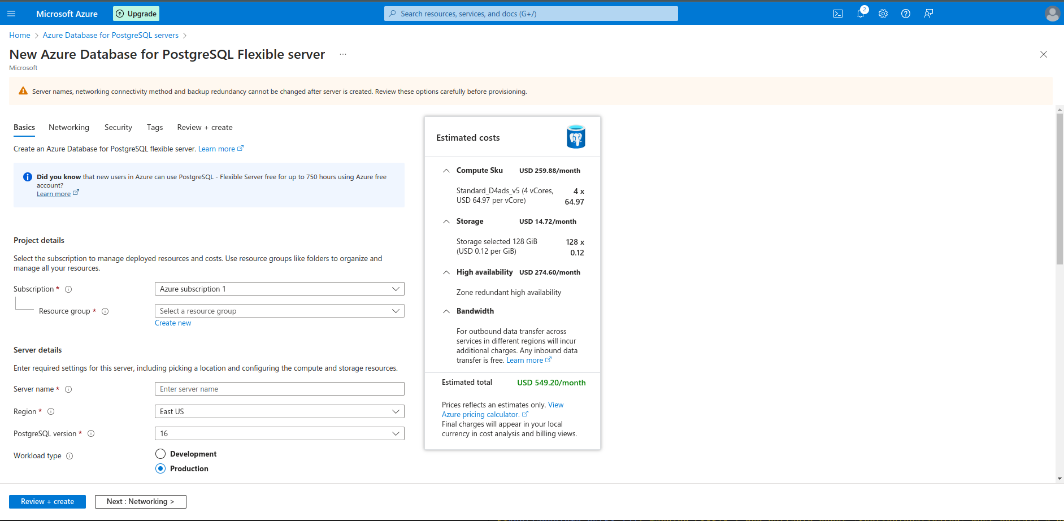Click the USD 274.60/month availability price
1064x521 pixels.
(x=550, y=272)
